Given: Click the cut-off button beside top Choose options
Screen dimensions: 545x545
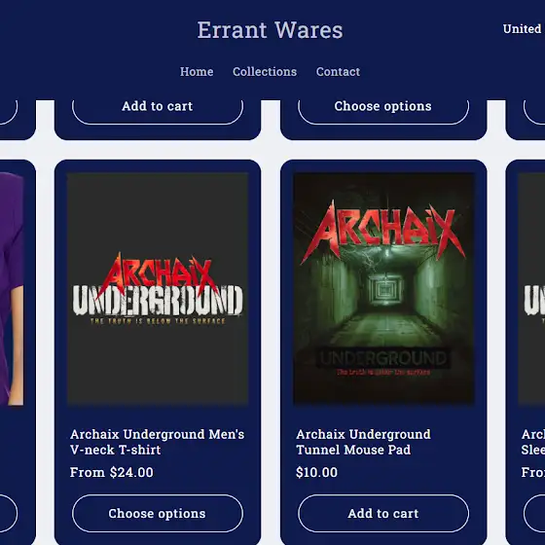Looking at the screenshot, I should click(534, 112).
